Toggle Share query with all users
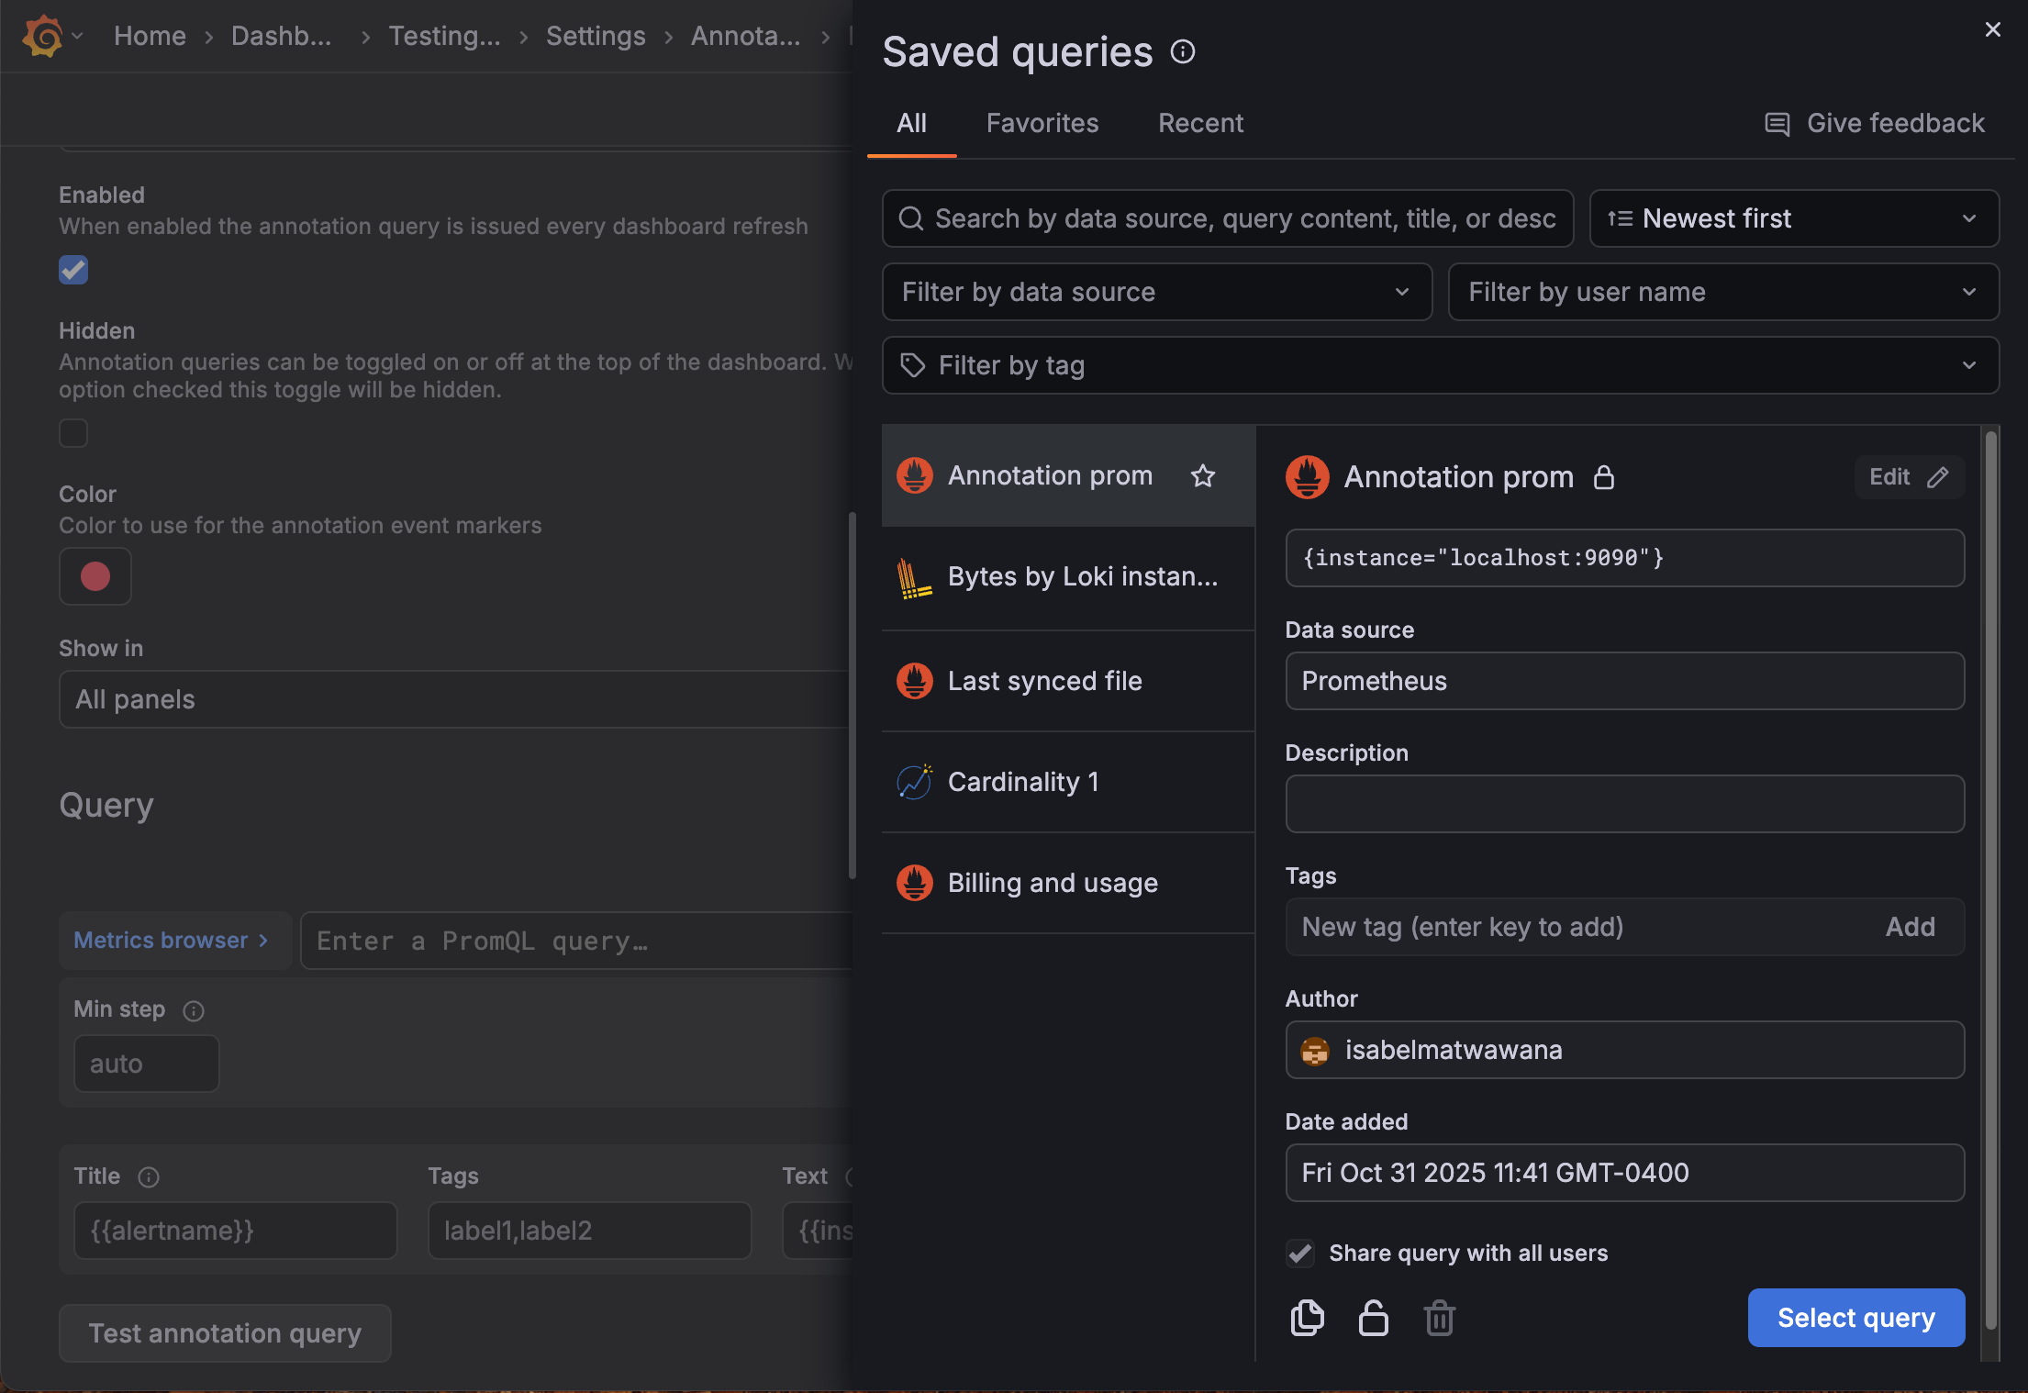Image resolution: width=2028 pixels, height=1393 pixels. 1300,1253
